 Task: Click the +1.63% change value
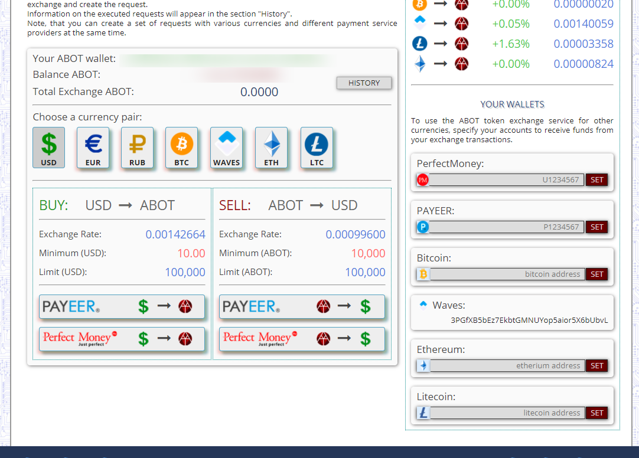tap(511, 44)
